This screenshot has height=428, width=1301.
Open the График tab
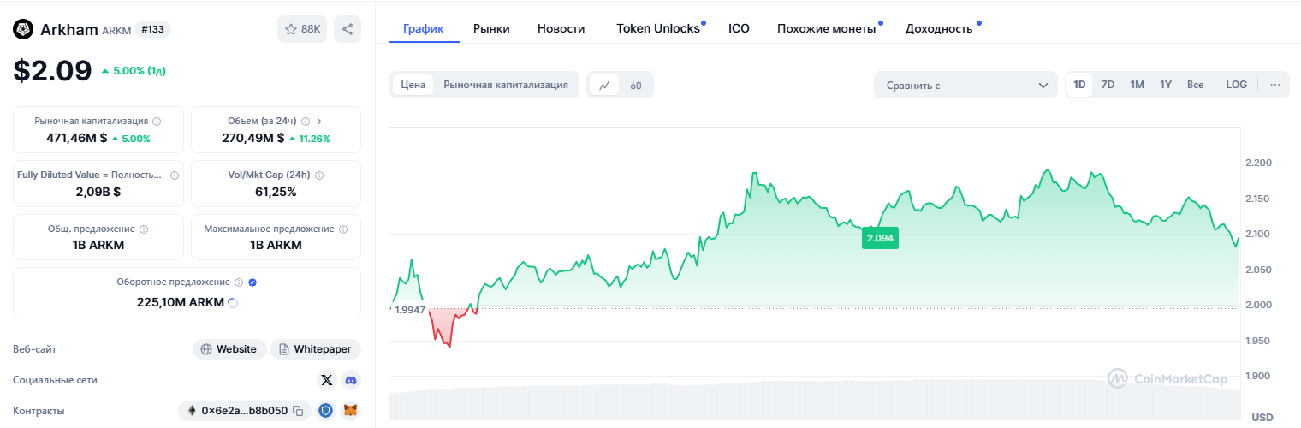click(x=424, y=28)
